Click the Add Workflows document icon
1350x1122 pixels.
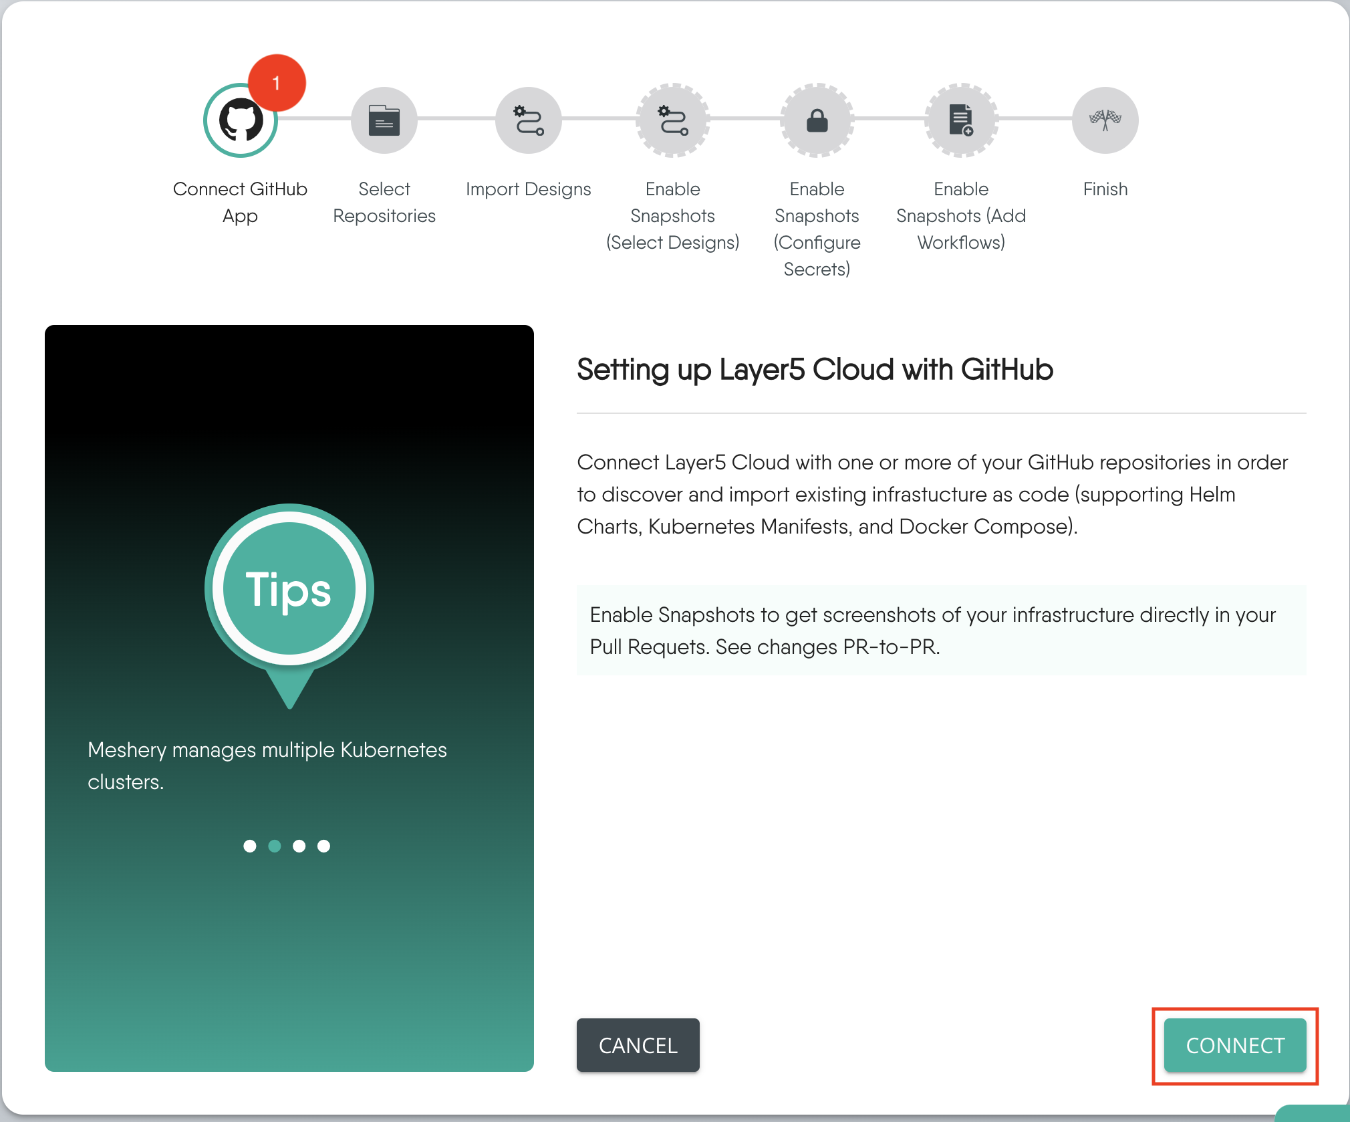click(x=960, y=121)
